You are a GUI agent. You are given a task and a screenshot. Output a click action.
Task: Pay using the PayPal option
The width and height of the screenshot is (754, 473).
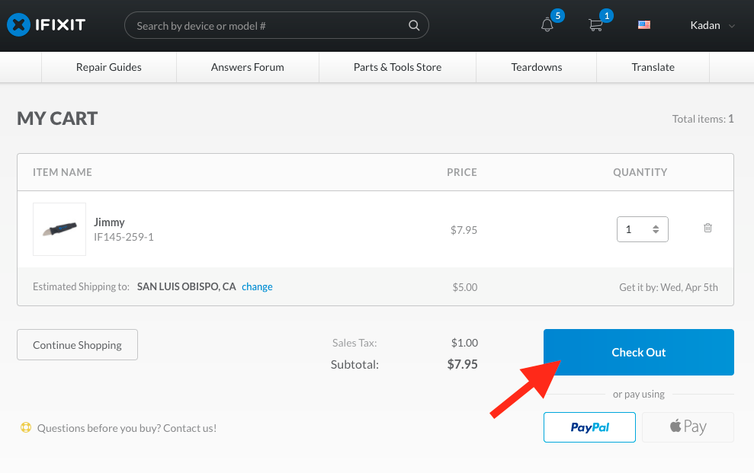pyautogui.click(x=589, y=427)
